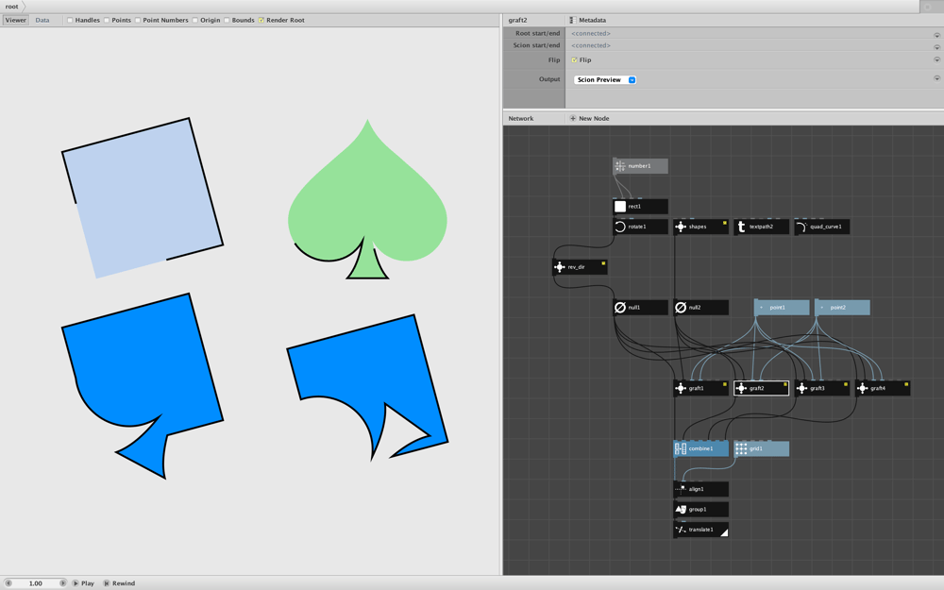Enable the Handles checkbox
Screen dimensions: 944x590
[70, 21]
